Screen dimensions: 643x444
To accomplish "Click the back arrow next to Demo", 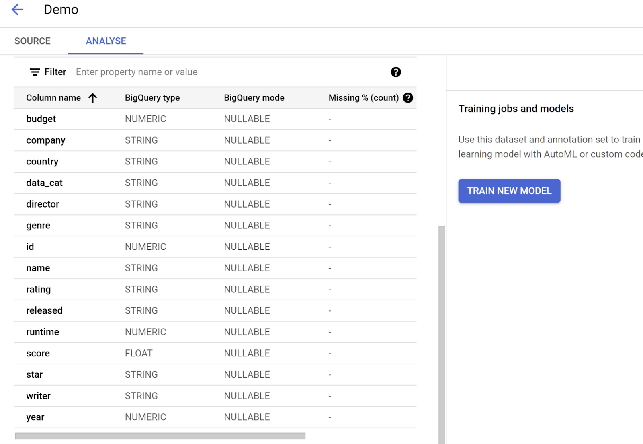I will (17, 9).
